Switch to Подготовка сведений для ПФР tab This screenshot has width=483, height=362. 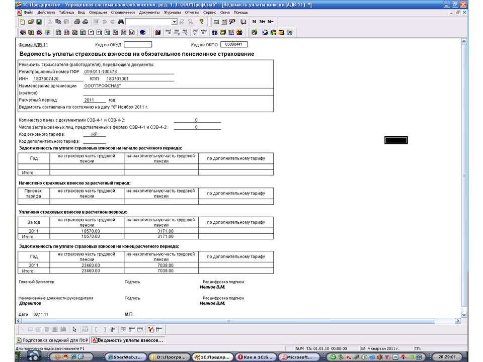tap(53, 340)
